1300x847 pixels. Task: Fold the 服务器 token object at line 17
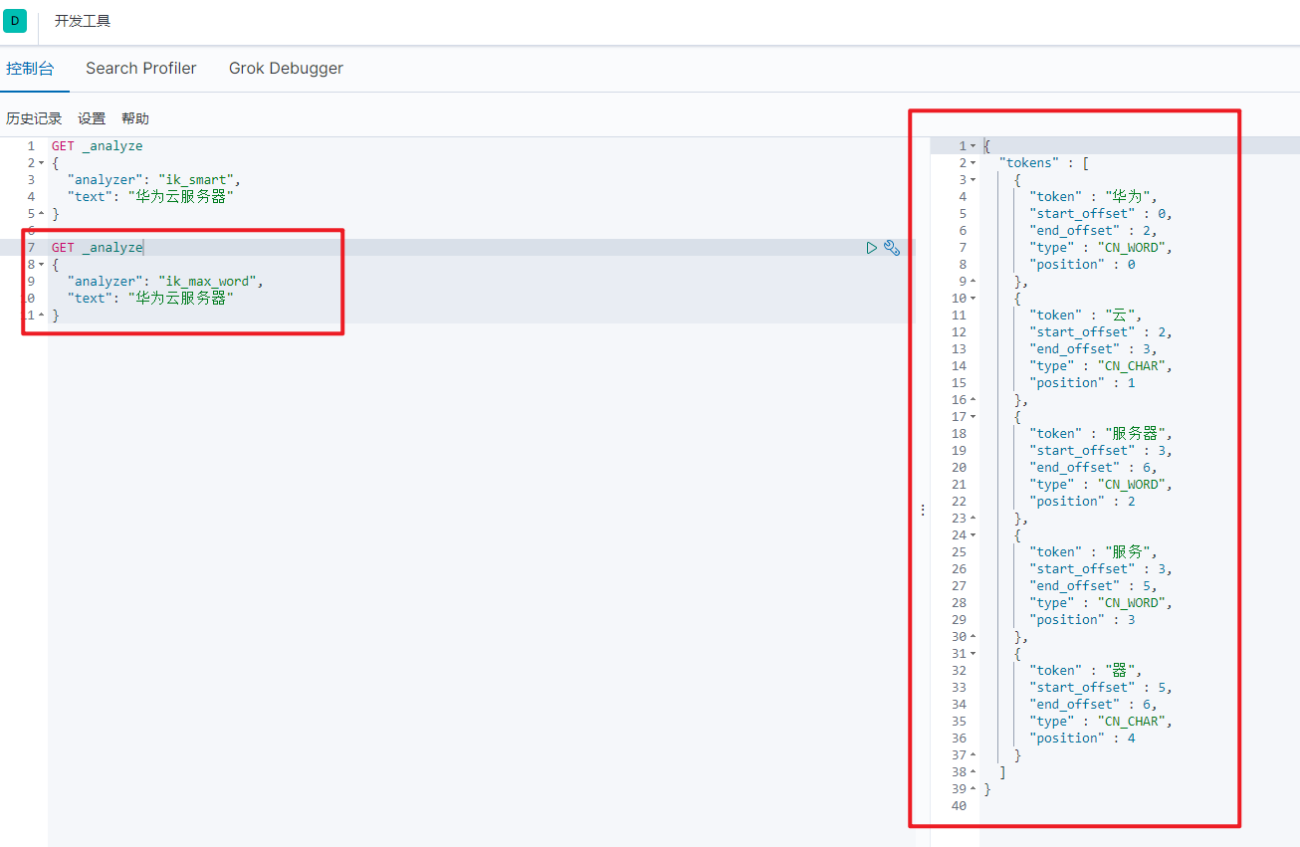[973, 417]
